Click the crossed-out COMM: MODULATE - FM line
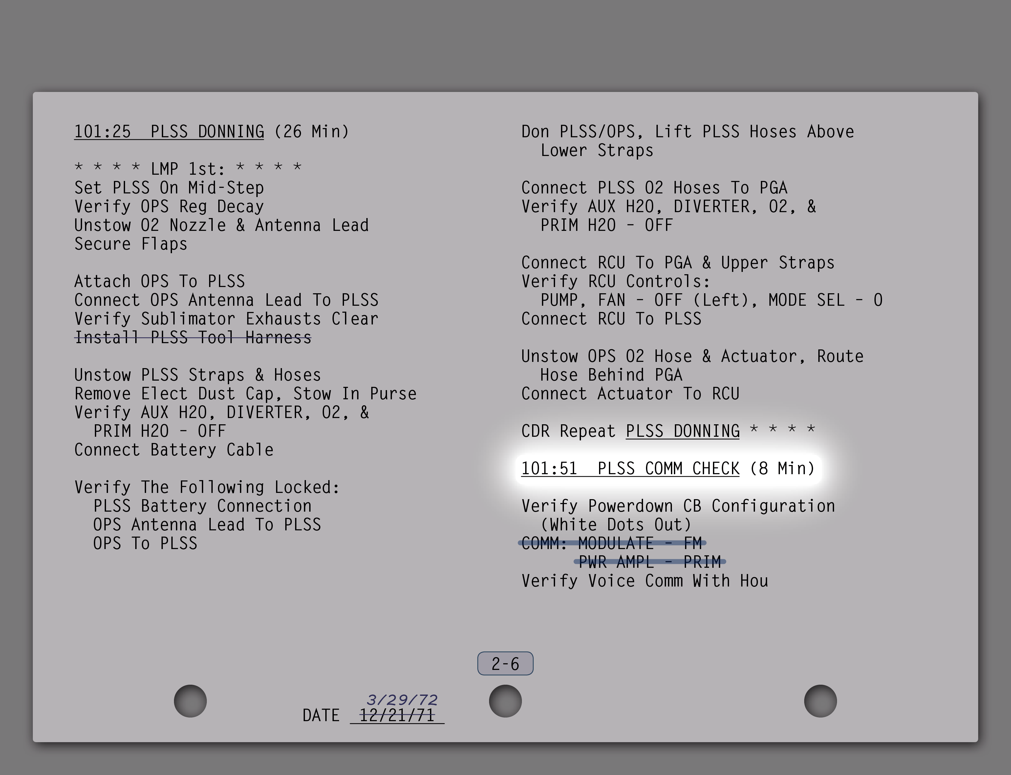 [612, 543]
